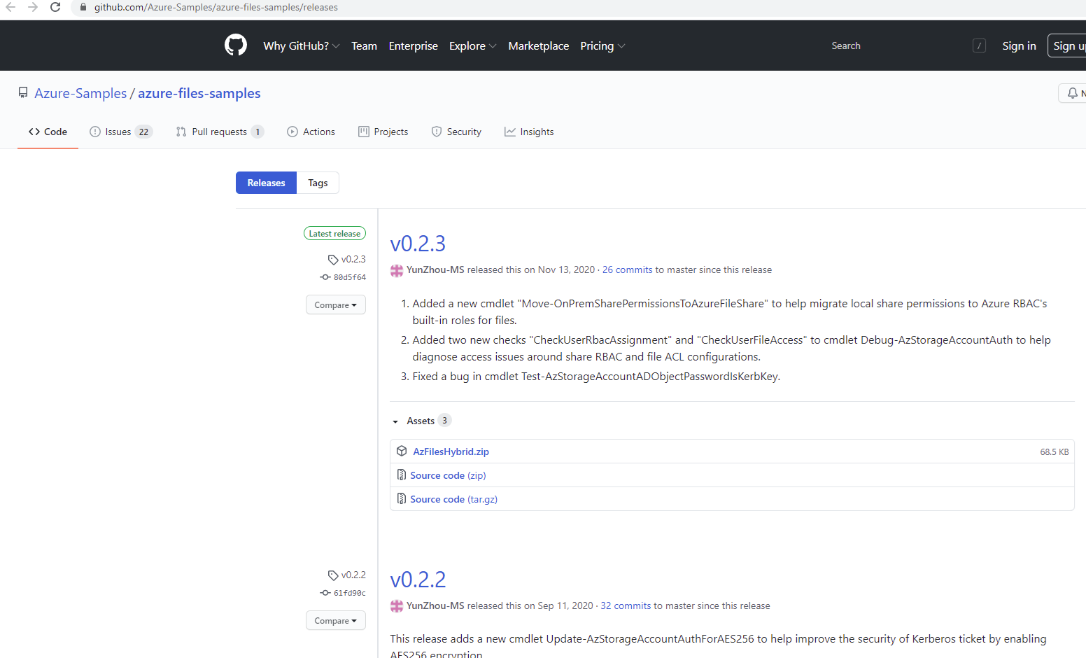Click the Sign up button
The height and width of the screenshot is (658, 1086).
[1067, 45]
